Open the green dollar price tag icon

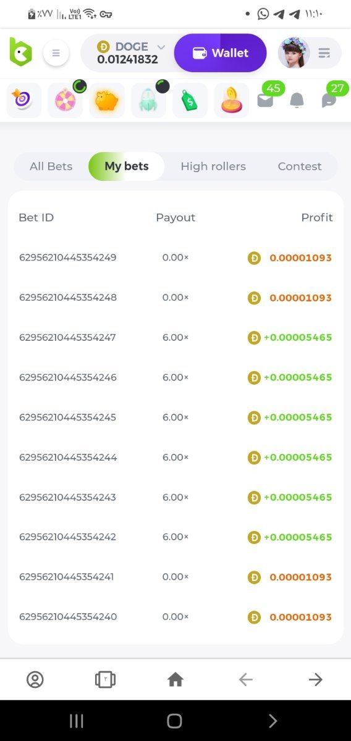190,100
